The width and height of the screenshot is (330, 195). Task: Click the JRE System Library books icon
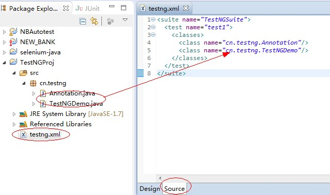coord(23,114)
